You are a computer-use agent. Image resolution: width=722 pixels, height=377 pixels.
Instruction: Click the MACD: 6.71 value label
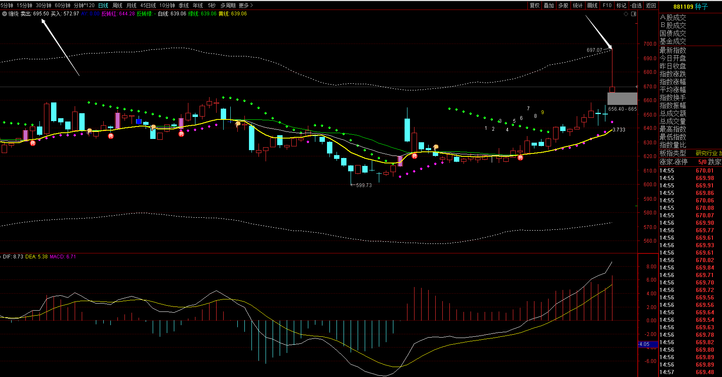point(63,257)
